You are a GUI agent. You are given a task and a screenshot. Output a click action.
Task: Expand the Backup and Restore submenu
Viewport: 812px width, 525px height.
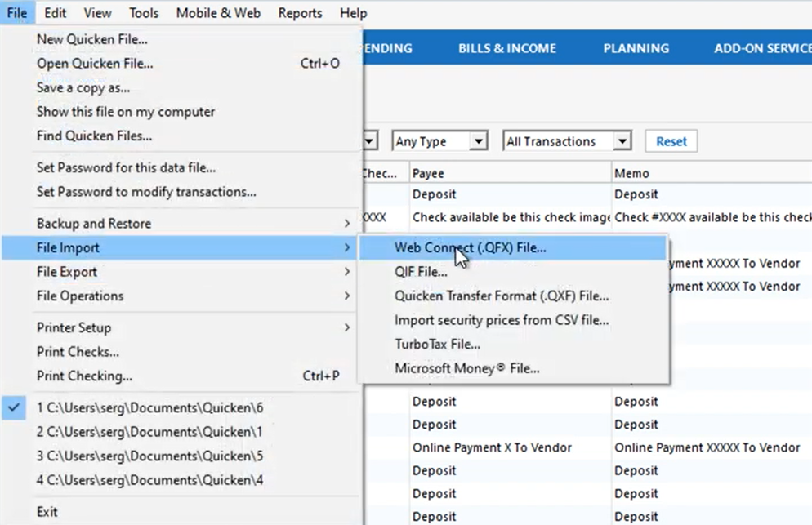pos(179,224)
